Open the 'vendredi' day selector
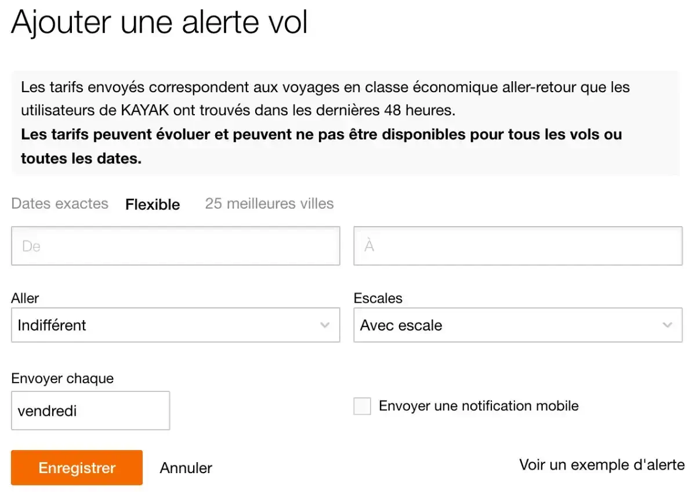 [90, 411]
